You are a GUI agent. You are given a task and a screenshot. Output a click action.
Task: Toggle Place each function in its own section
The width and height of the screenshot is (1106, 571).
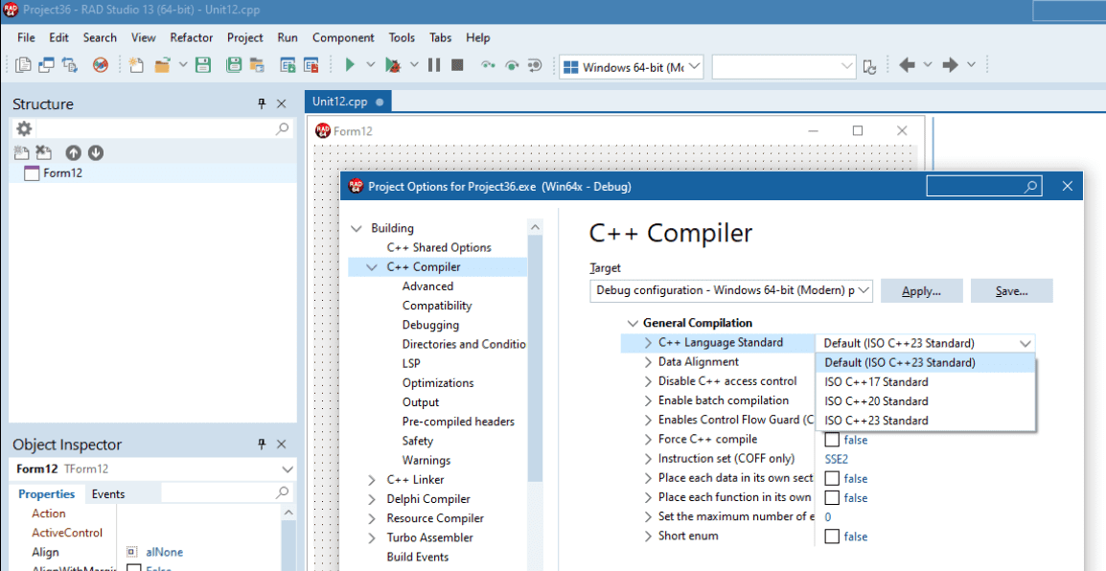click(832, 497)
